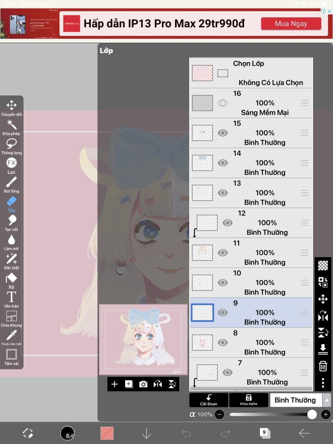Select the Xô bucket fill tool
Viewport: 333px width, 444px height.
(11, 281)
